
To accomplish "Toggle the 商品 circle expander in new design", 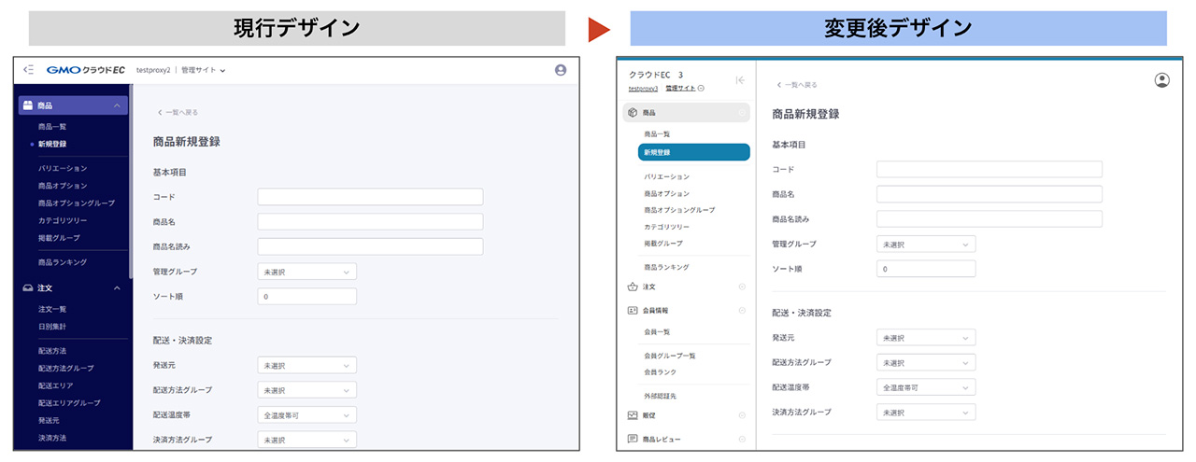I will [742, 113].
